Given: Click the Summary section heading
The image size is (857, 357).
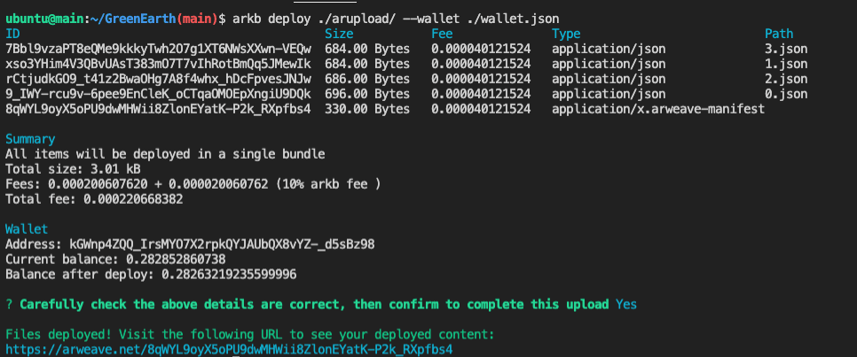Looking at the screenshot, I should click(x=30, y=139).
